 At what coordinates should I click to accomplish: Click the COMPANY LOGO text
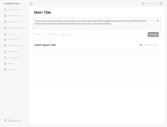click(12, 4)
